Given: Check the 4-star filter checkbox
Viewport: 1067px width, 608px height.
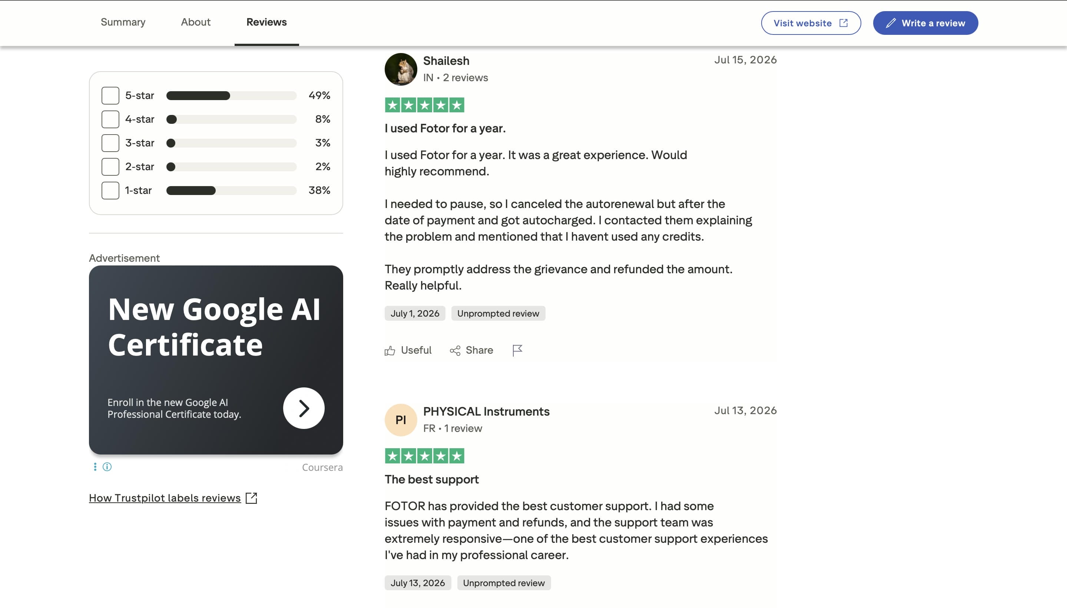Looking at the screenshot, I should (110, 119).
